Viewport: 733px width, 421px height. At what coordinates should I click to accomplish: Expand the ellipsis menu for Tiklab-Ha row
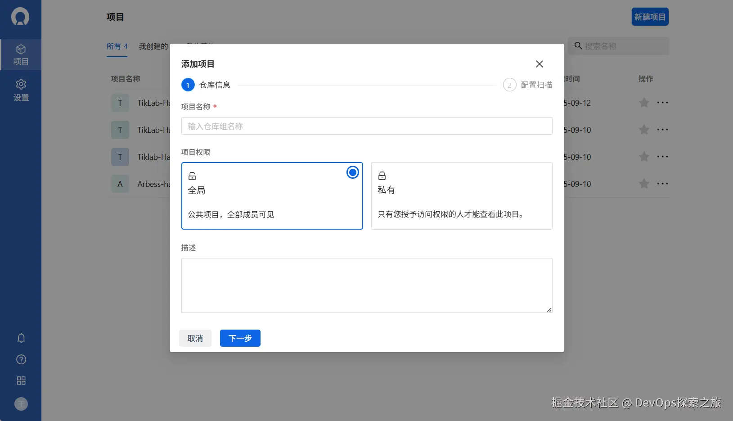tap(662, 157)
